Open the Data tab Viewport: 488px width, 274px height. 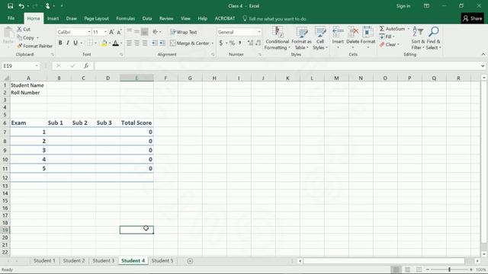click(x=147, y=18)
